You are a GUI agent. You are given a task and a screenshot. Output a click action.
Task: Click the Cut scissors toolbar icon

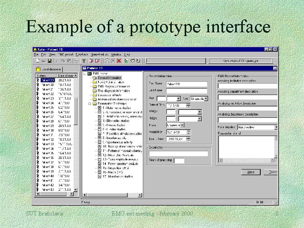58,61
